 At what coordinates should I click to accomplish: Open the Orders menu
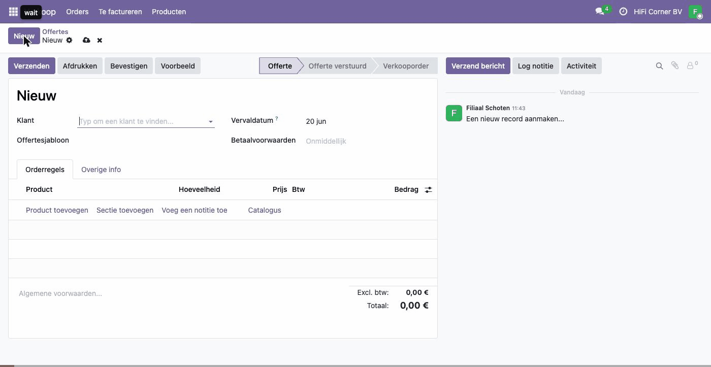click(x=77, y=11)
